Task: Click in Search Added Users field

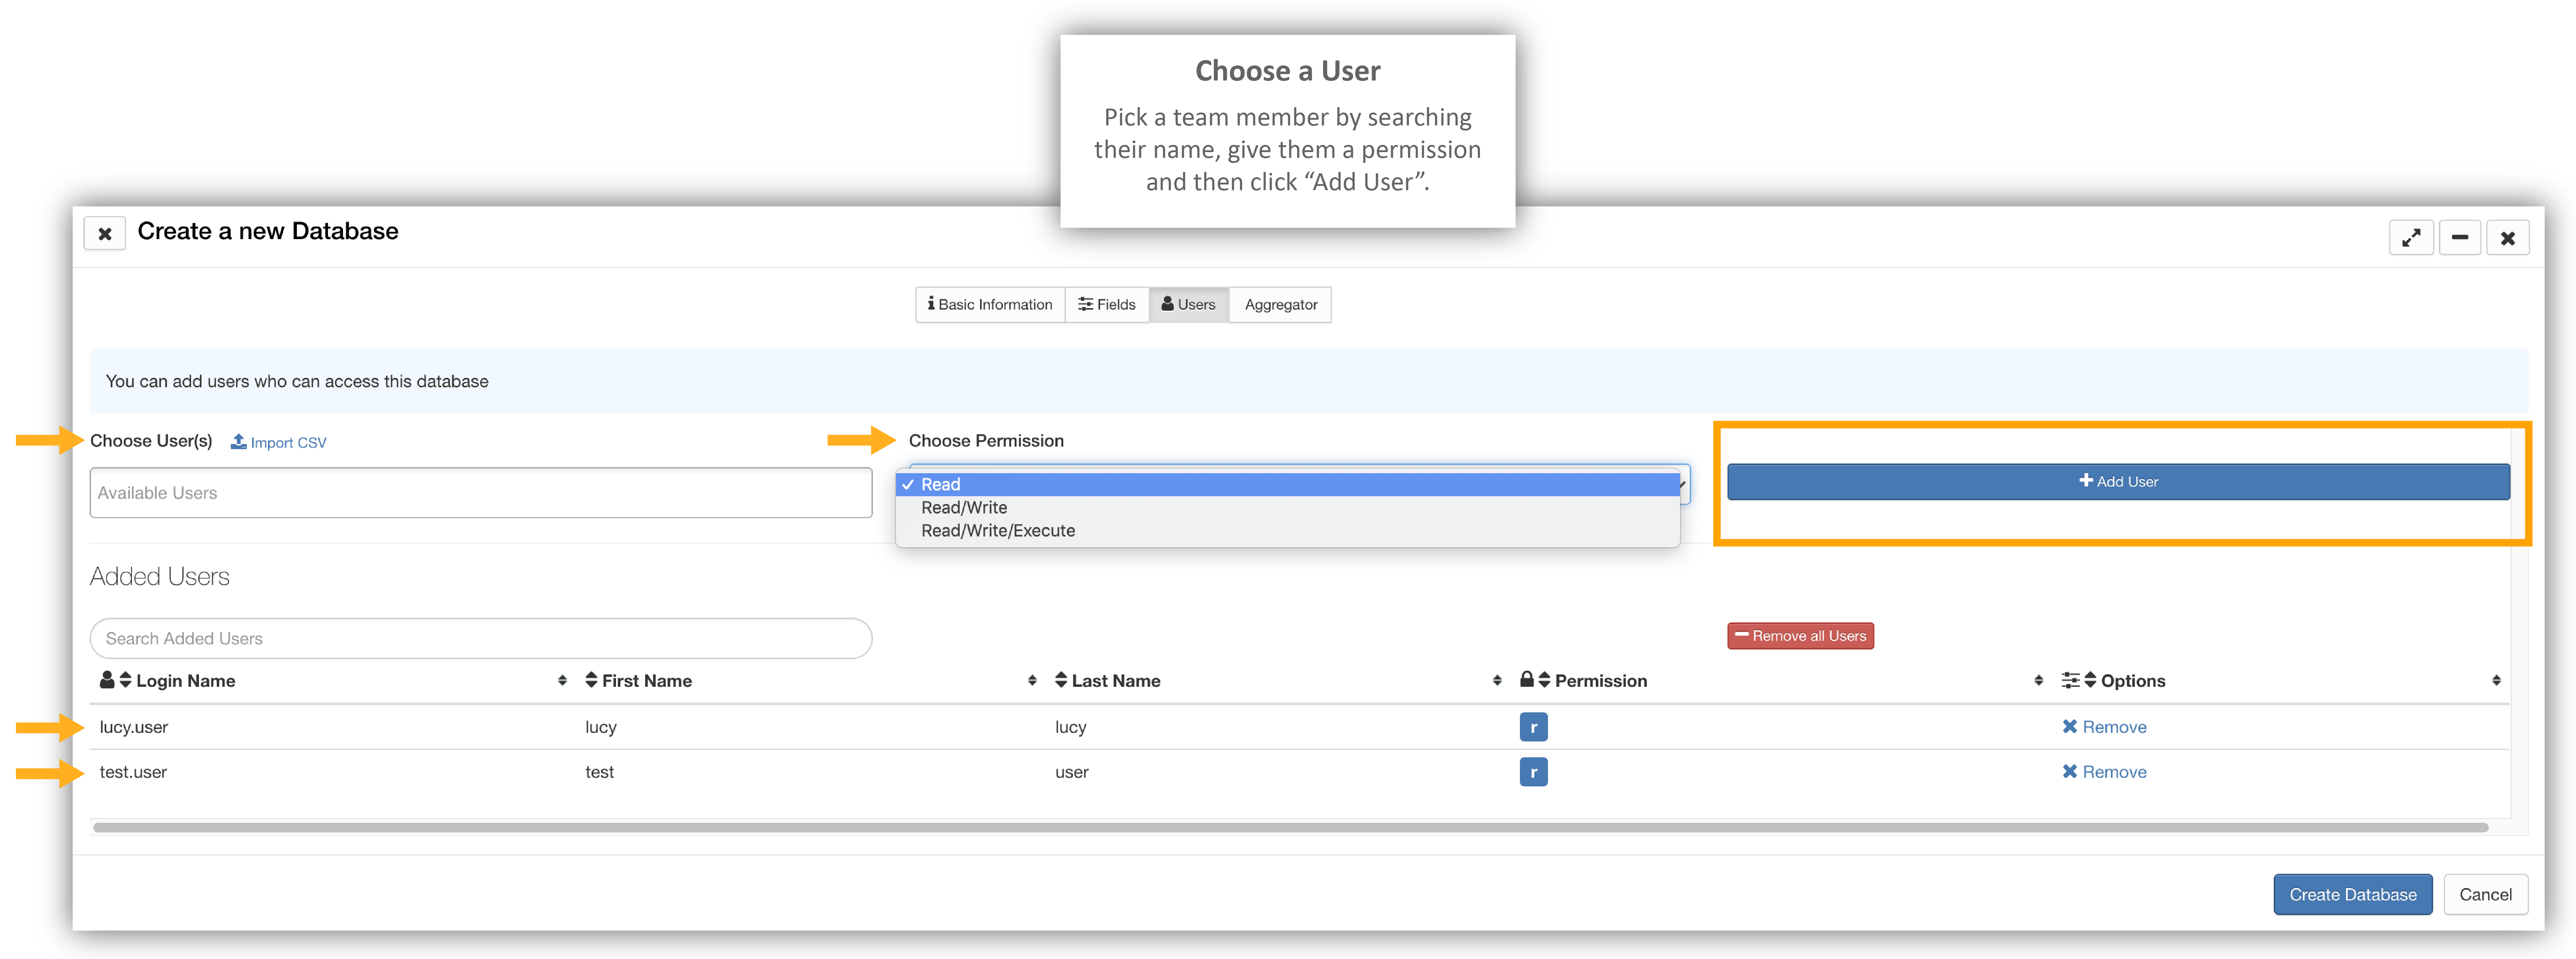Action: [481, 638]
